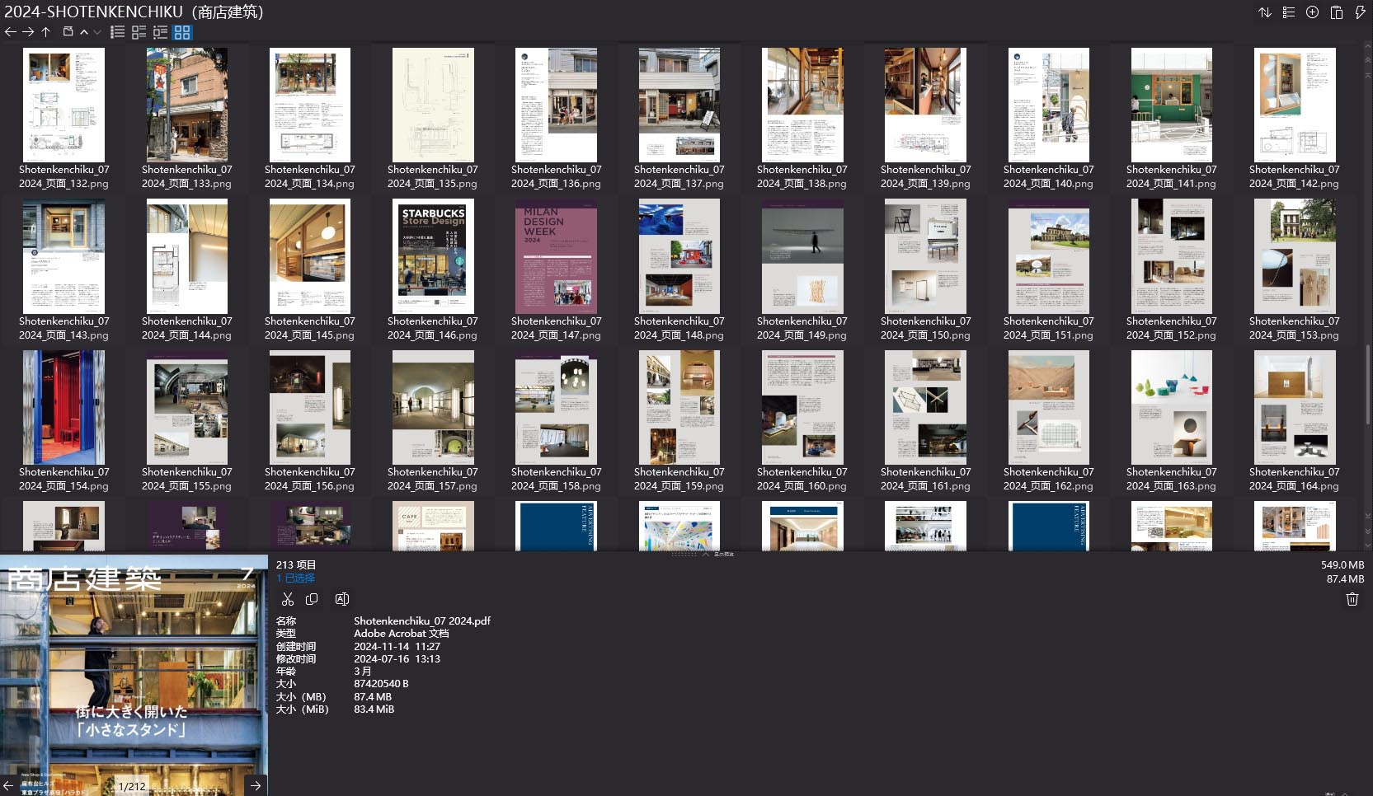This screenshot has height=796, width=1373.
Task: Click the 商店建築 cover preview image
Action: coord(134,676)
